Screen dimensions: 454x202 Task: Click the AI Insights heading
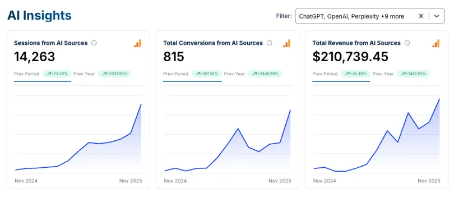click(x=39, y=15)
